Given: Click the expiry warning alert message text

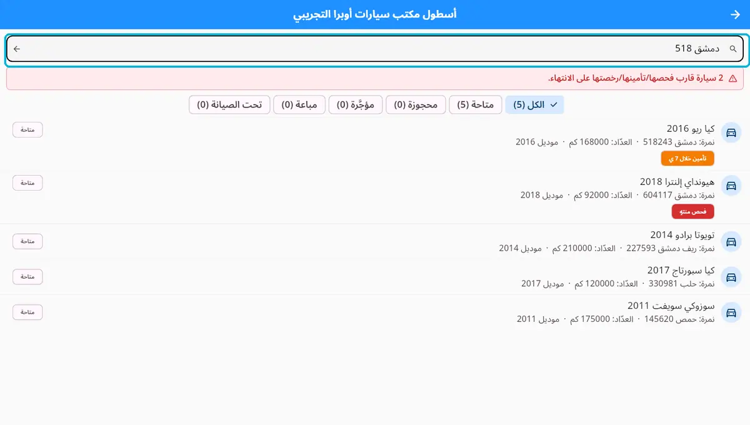Looking at the screenshot, I should tap(636, 78).
